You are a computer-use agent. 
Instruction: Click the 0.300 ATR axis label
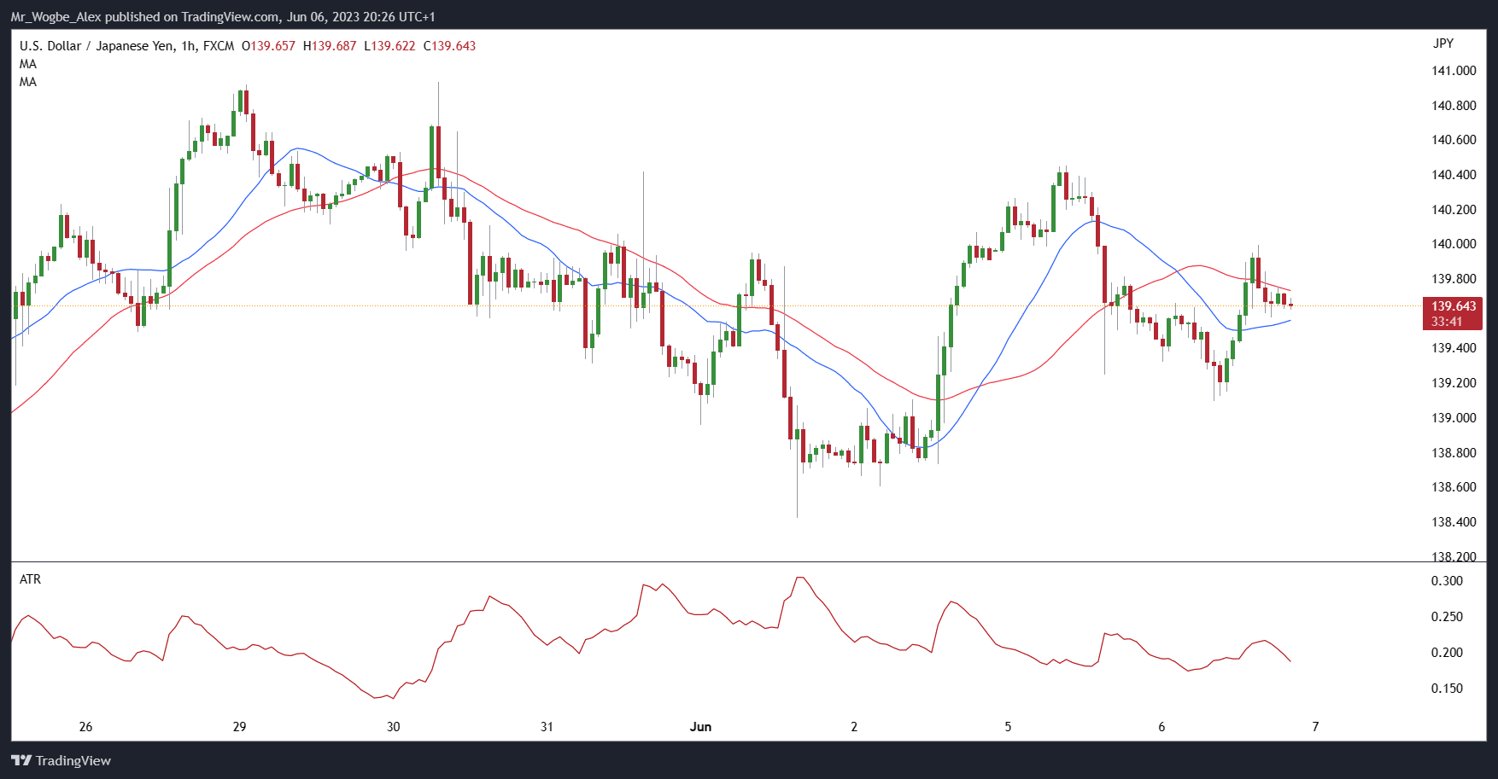pyautogui.click(x=1447, y=581)
